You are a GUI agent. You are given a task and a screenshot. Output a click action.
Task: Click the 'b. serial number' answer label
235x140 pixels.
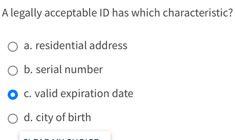[63, 70]
